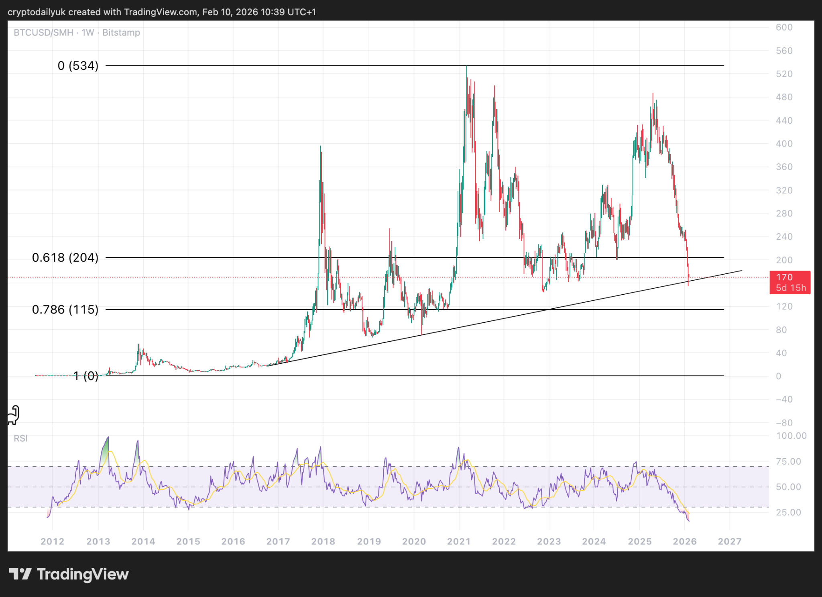
Task: Click the 75.00 RSI scale label
Action: click(789, 462)
